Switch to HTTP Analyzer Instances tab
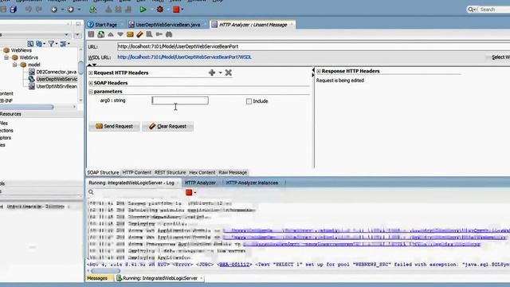The image size is (510, 287). [x=252, y=183]
